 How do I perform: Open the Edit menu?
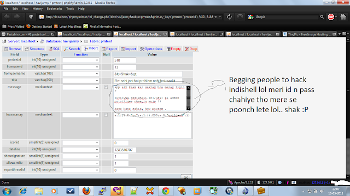15,9
